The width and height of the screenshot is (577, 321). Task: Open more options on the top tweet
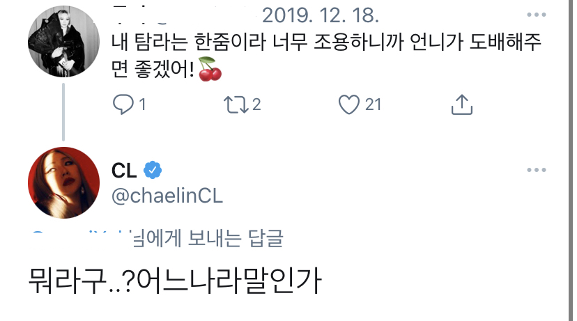pyautogui.click(x=536, y=15)
